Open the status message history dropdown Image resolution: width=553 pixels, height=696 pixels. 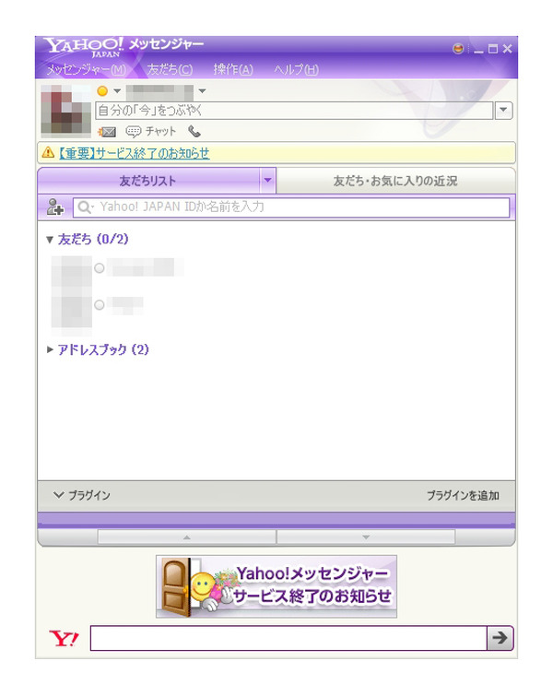pos(504,111)
